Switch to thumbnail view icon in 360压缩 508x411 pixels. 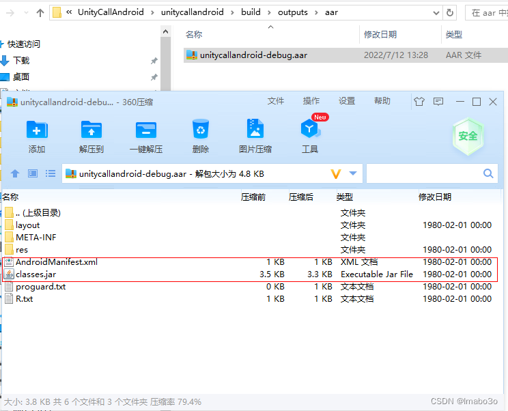[x=33, y=173]
